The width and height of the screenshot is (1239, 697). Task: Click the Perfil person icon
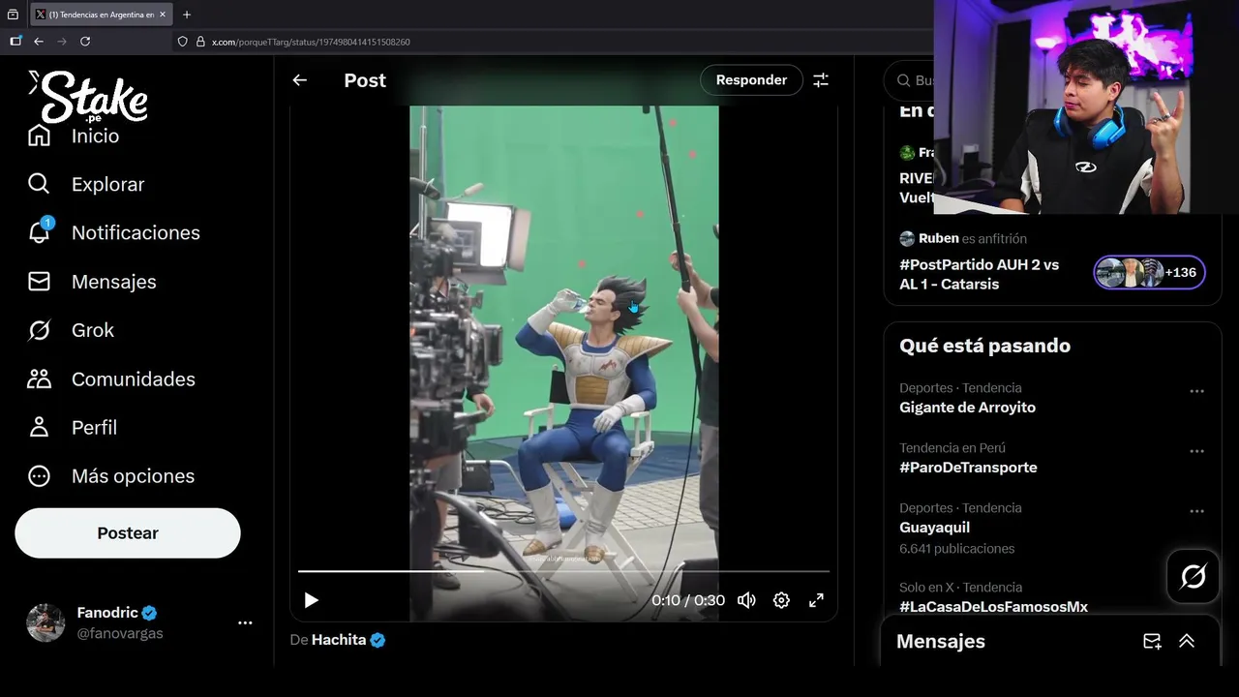pyautogui.click(x=39, y=427)
